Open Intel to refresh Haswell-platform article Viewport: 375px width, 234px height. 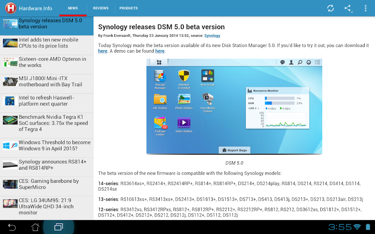tap(47, 103)
